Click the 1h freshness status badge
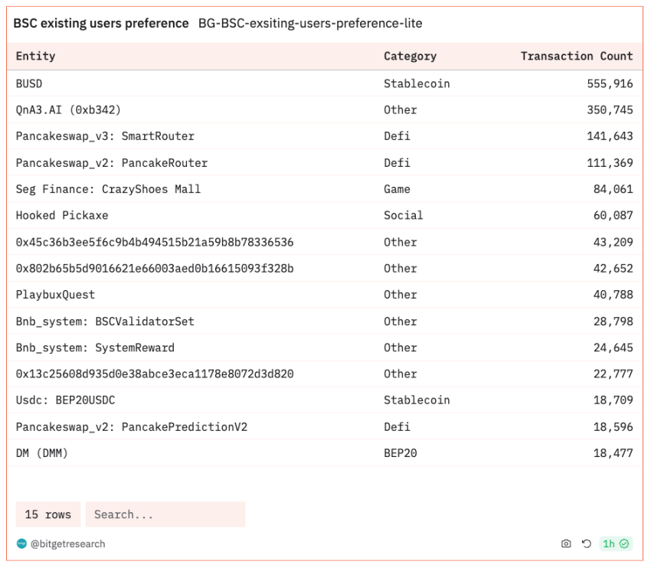Screen dimensions: 651x568 pos(616,544)
